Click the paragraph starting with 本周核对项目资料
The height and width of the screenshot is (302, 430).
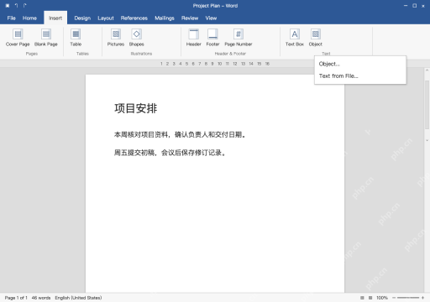pos(181,135)
